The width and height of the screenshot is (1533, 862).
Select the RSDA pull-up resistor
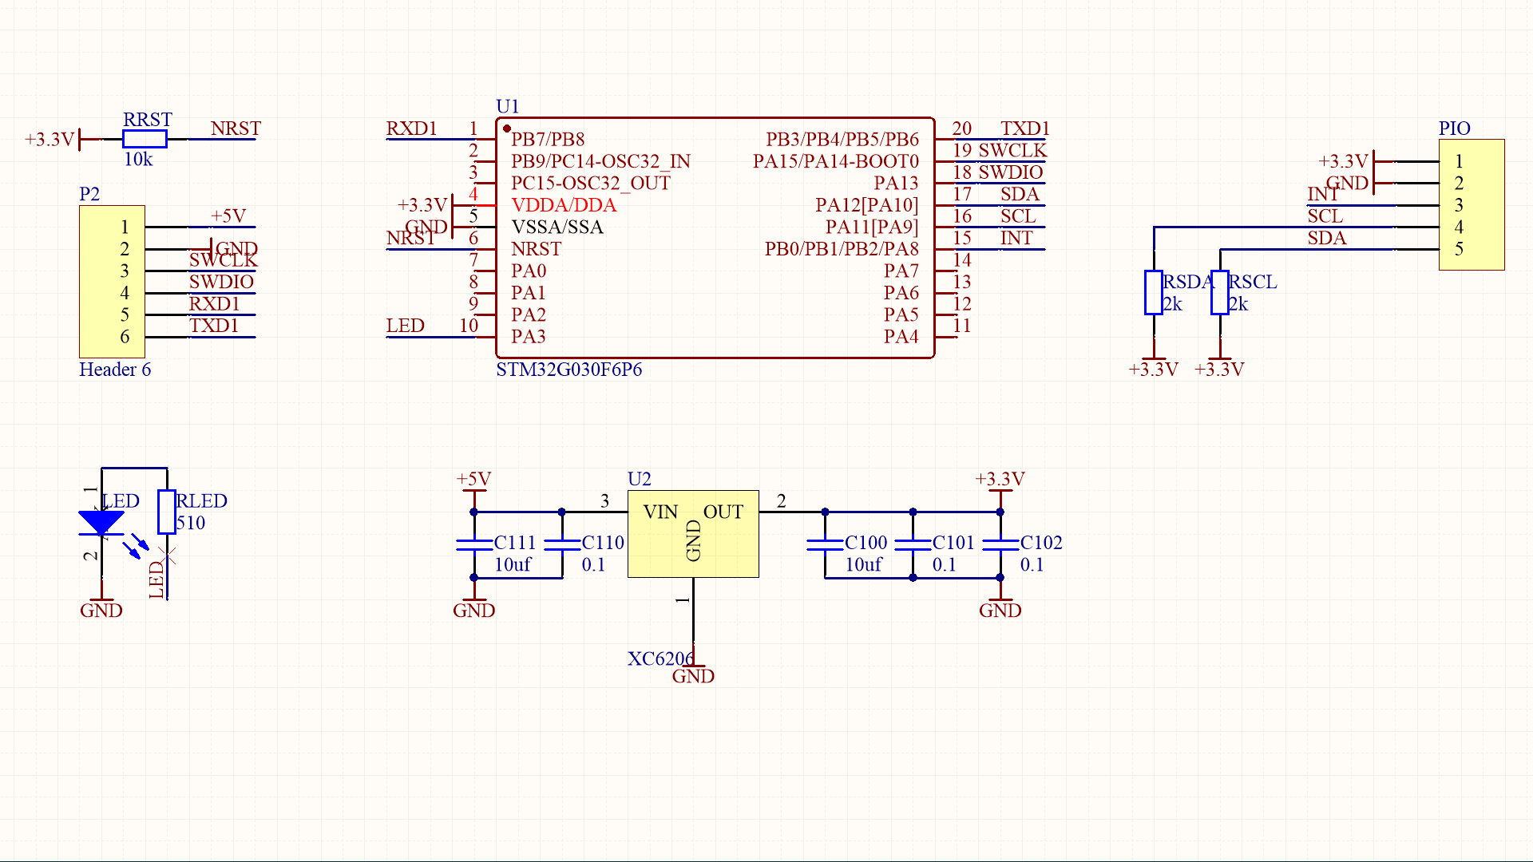click(x=1153, y=292)
